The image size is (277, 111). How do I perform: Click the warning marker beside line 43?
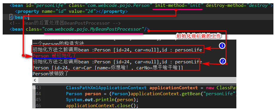click(34, 87)
